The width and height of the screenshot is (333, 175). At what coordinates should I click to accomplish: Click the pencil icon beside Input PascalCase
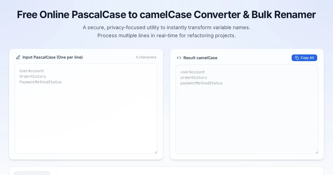(18, 57)
